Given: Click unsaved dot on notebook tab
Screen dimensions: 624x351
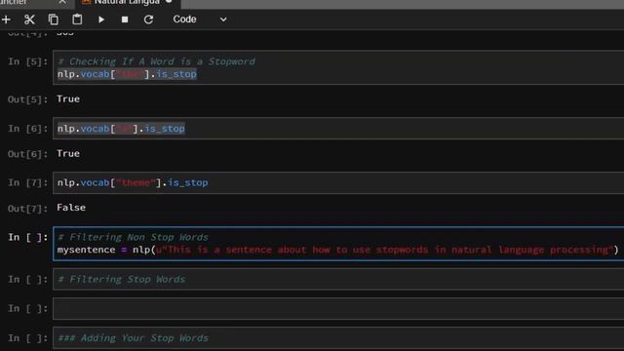Looking at the screenshot, I should (169, 2).
